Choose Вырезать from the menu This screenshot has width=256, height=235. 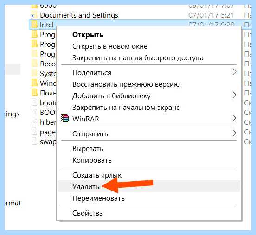point(149,149)
